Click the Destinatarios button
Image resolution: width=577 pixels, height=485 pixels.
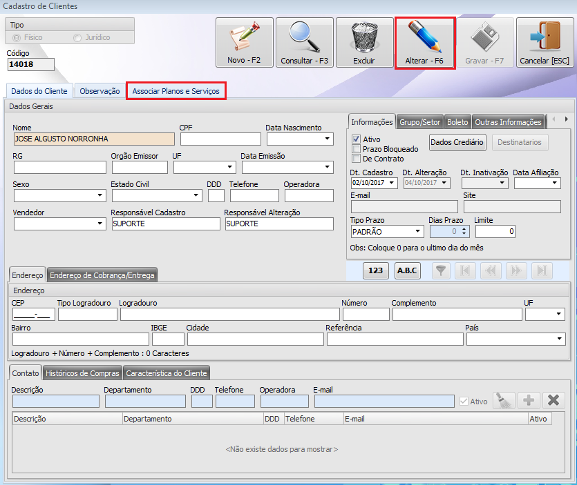(x=520, y=143)
